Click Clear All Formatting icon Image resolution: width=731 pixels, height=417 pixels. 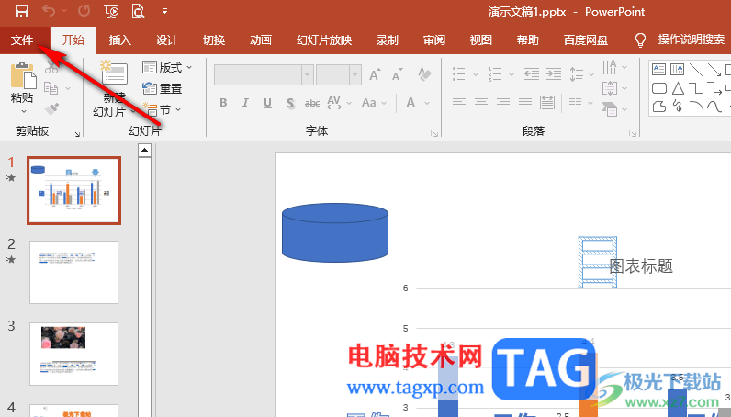tap(424, 74)
